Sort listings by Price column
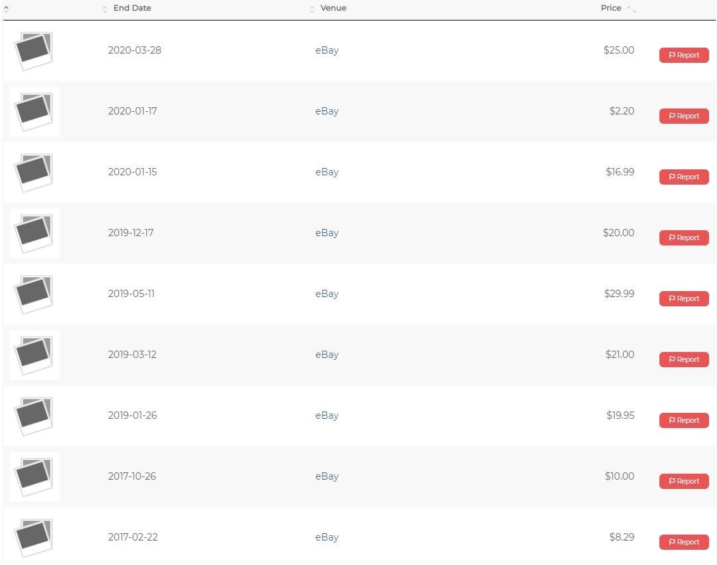This screenshot has height=565, width=717. (x=611, y=9)
